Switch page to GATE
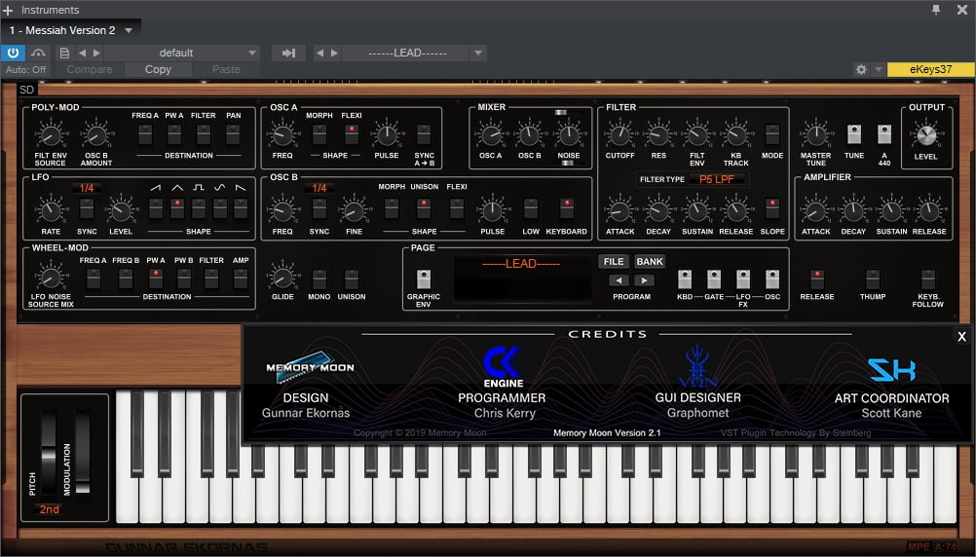The width and height of the screenshot is (976, 557). [x=714, y=278]
